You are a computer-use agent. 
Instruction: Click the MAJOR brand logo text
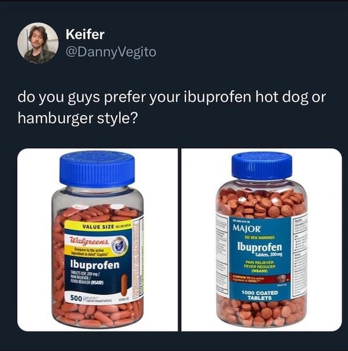[246, 229]
